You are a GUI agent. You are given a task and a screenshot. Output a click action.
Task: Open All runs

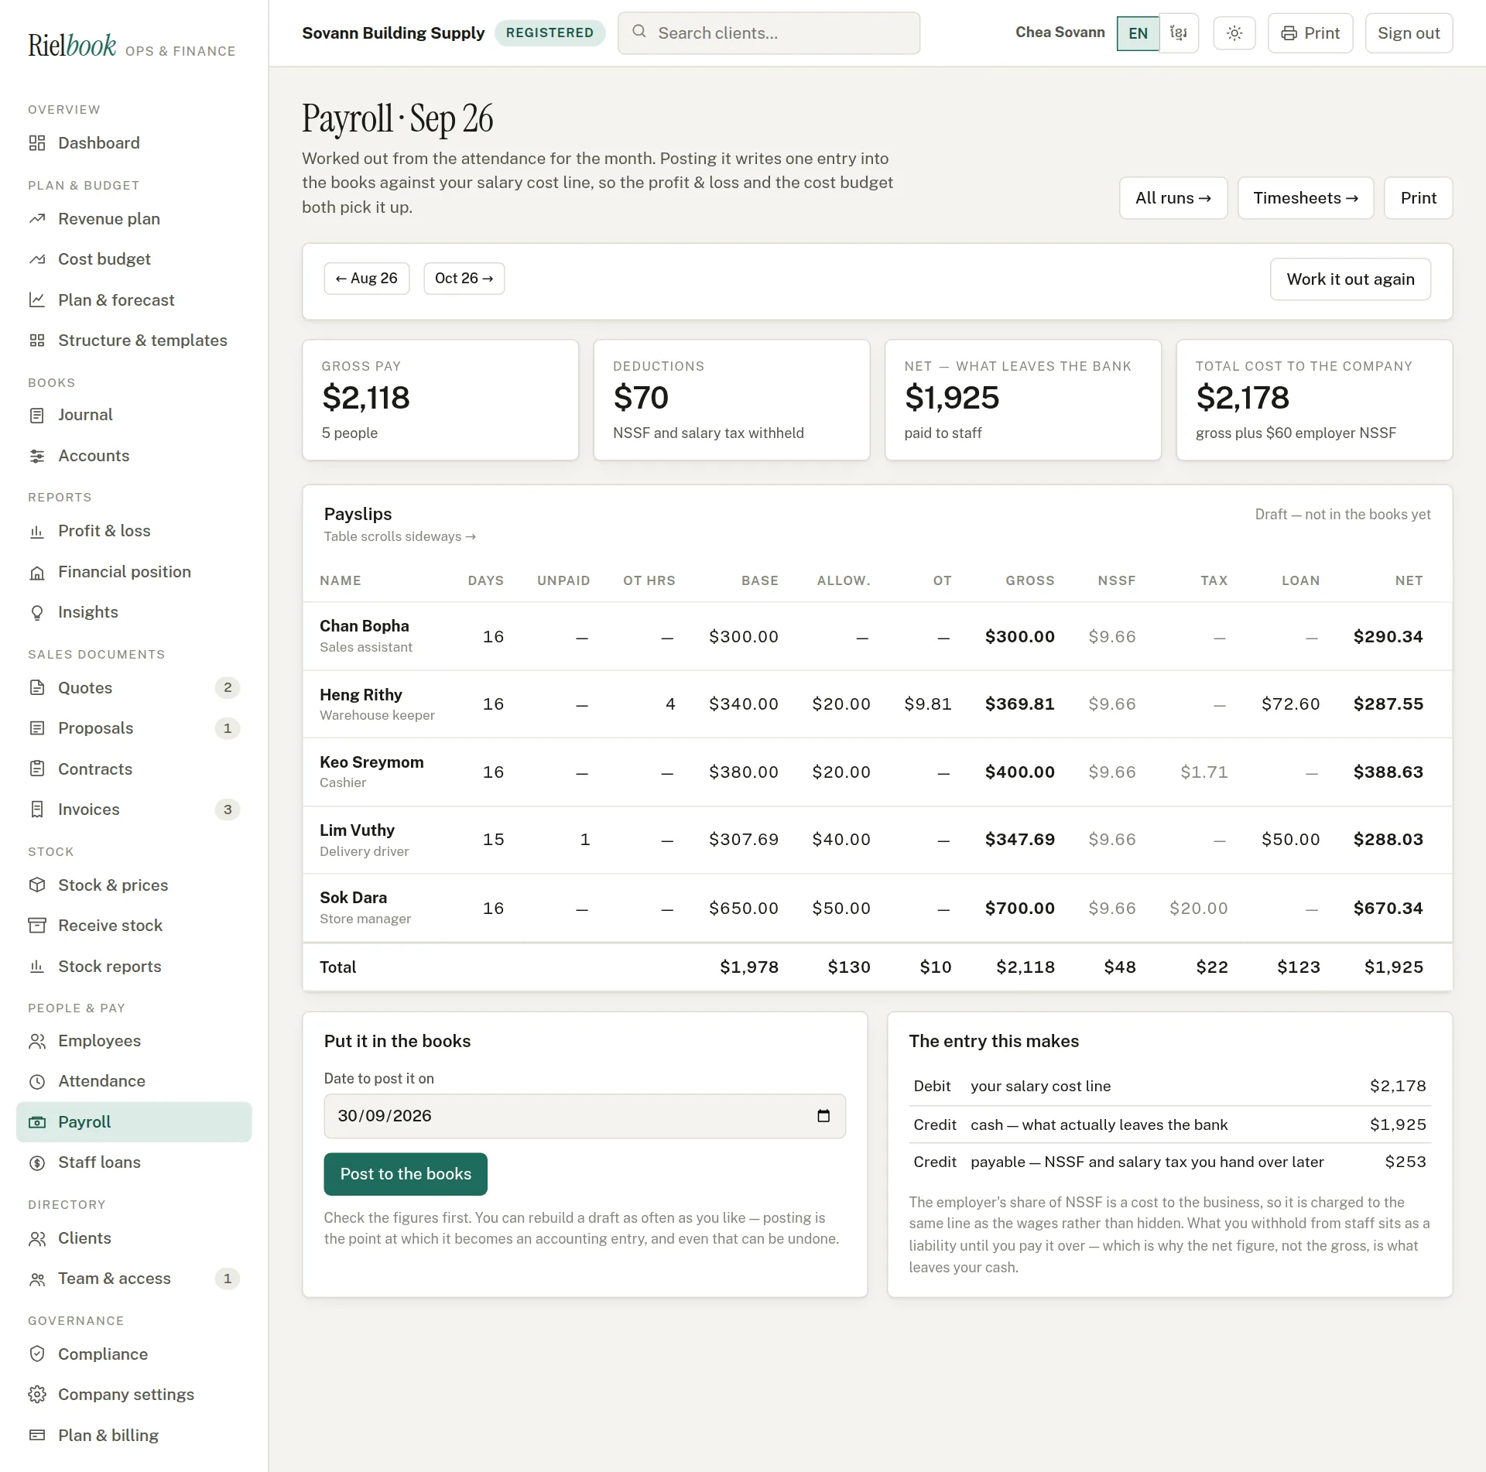click(x=1173, y=198)
